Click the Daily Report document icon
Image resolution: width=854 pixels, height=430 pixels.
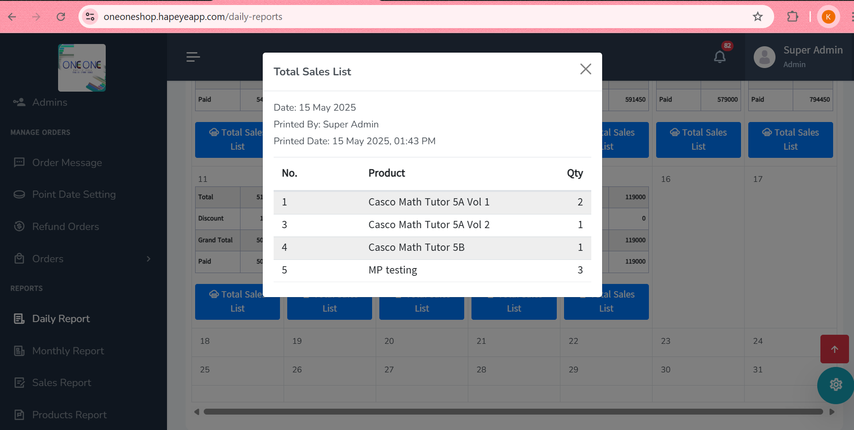click(19, 318)
